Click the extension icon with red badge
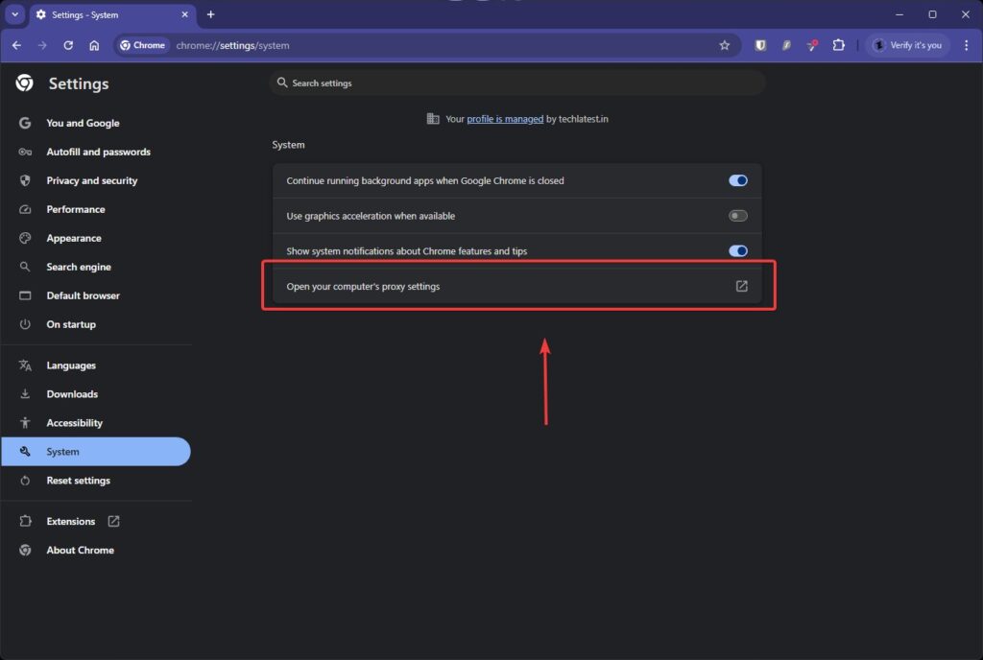The image size is (983, 660). point(812,45)
